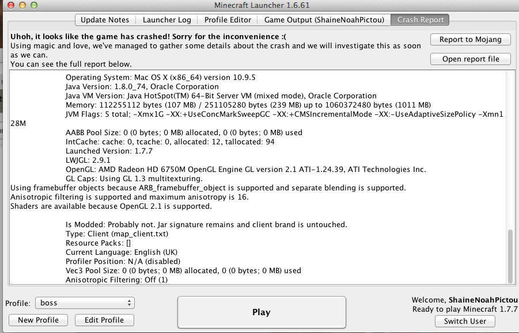Click the 'Resource Packs: []' line
This screenshot has width=519, height=333.
[98, 243]
